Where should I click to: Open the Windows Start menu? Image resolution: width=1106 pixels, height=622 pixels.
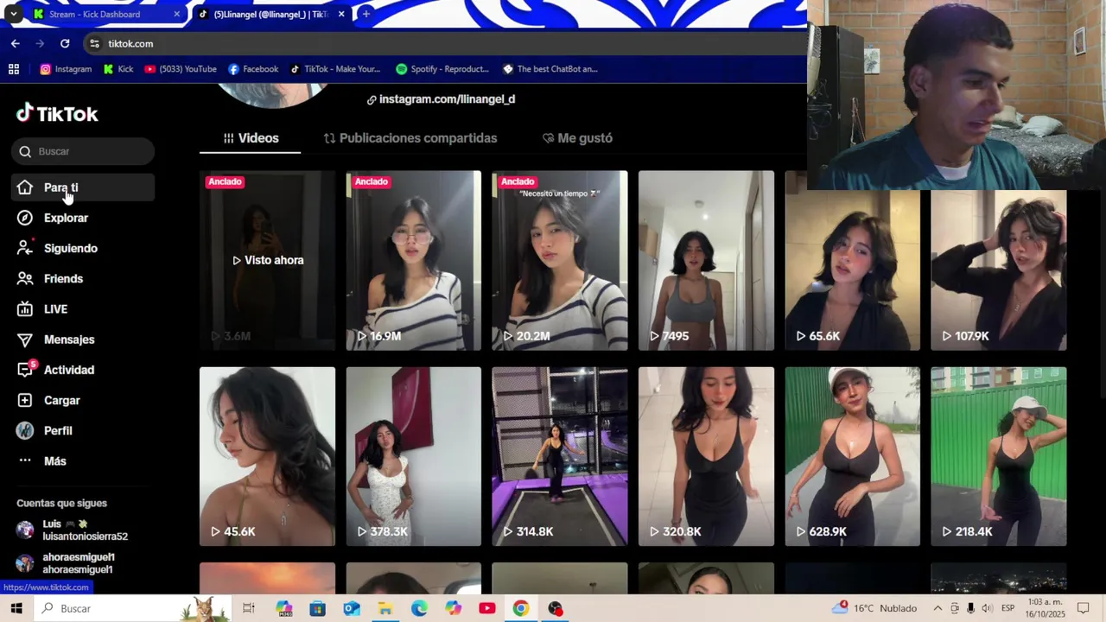point(16,608)
